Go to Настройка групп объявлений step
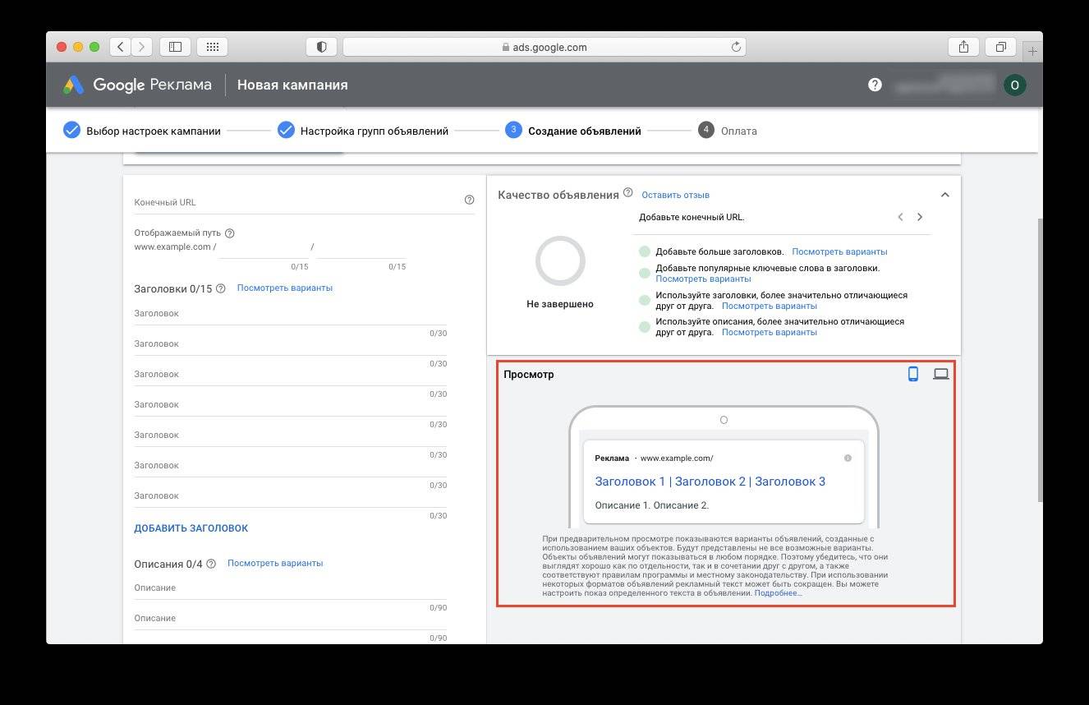 click(x=363, y=131)
